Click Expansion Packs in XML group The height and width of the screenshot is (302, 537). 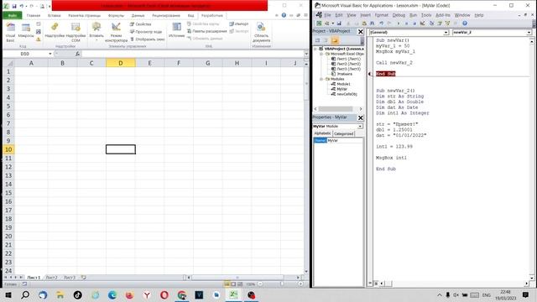[x=207, y=31]
